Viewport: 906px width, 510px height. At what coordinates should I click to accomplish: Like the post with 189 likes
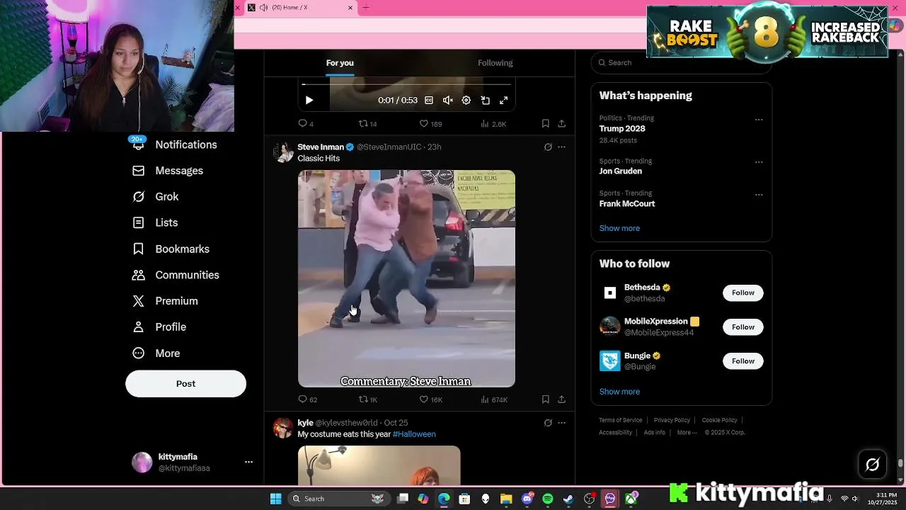(430, 124)
